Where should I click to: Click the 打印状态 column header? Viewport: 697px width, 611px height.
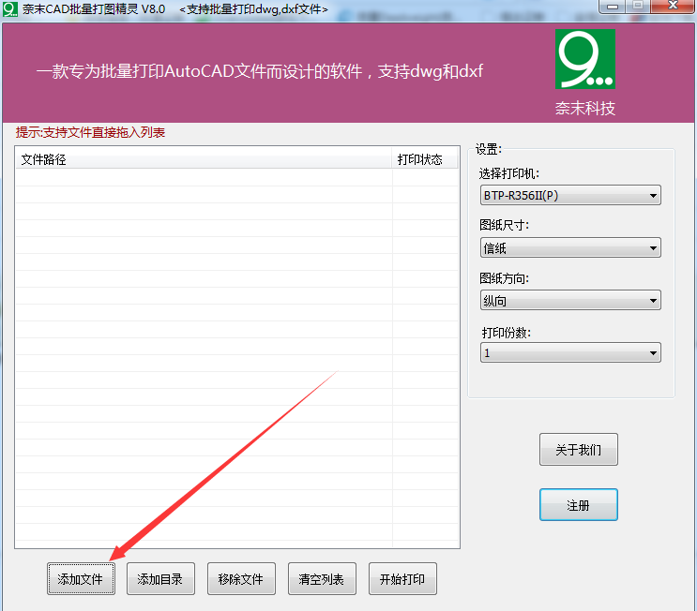click(425, 159)
